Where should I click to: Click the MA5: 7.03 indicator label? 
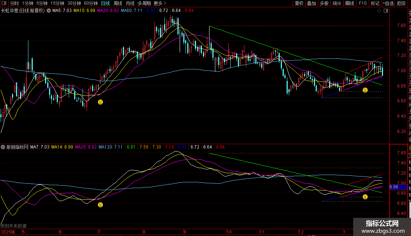pyautogui.click(x=62, y=11)
